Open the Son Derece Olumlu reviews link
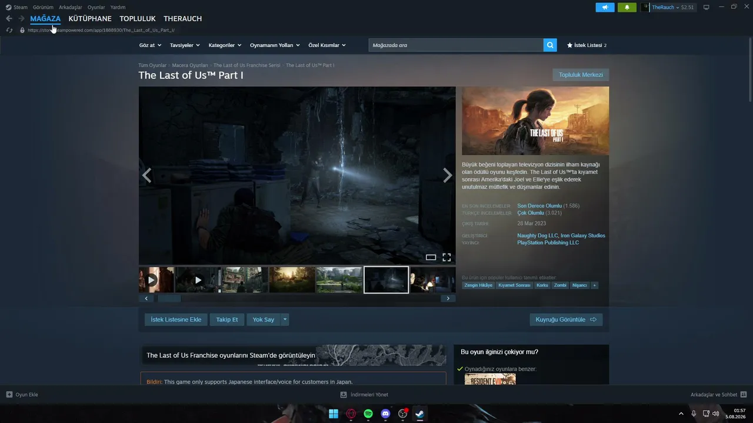Screen dimensions: 753x423 point(539,206)
